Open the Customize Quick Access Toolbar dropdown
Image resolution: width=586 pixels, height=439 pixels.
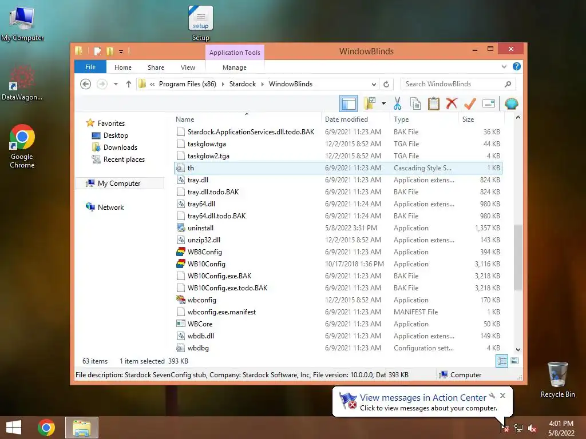point(121,52)
